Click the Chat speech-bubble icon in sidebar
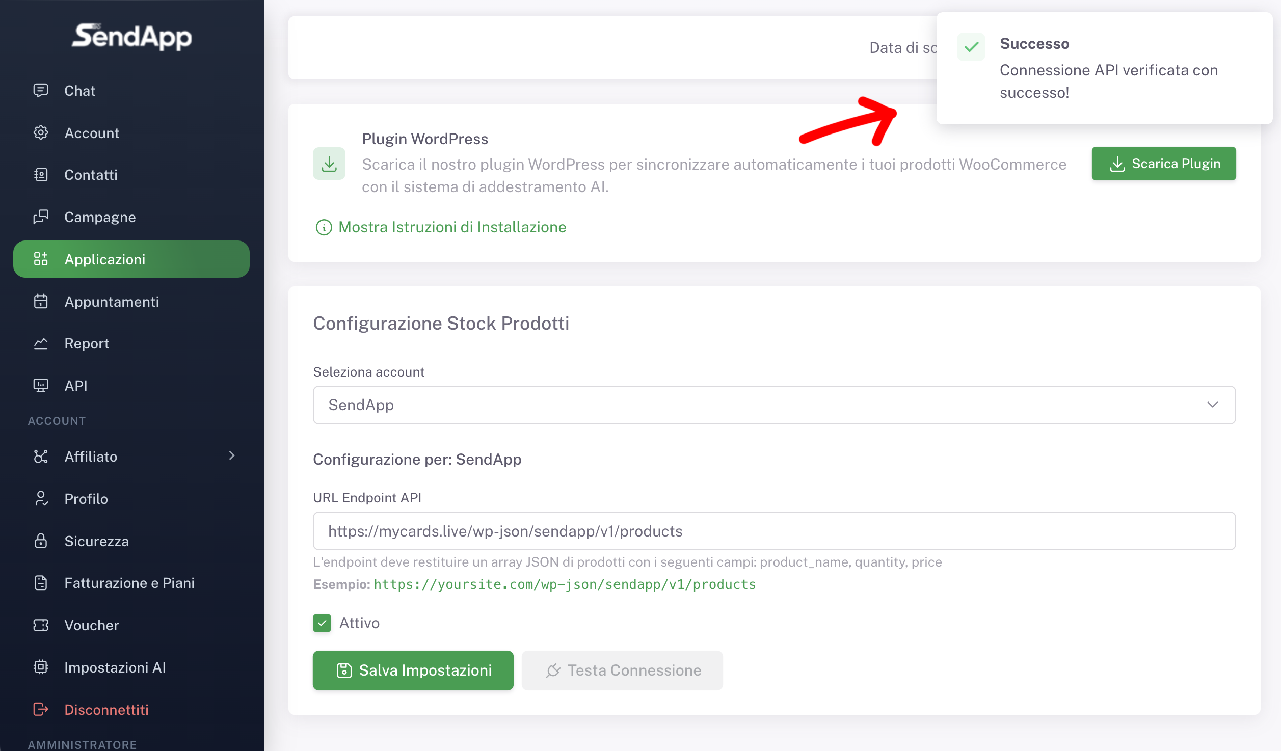The image size is (1281, 751). [x=41, y=90]
